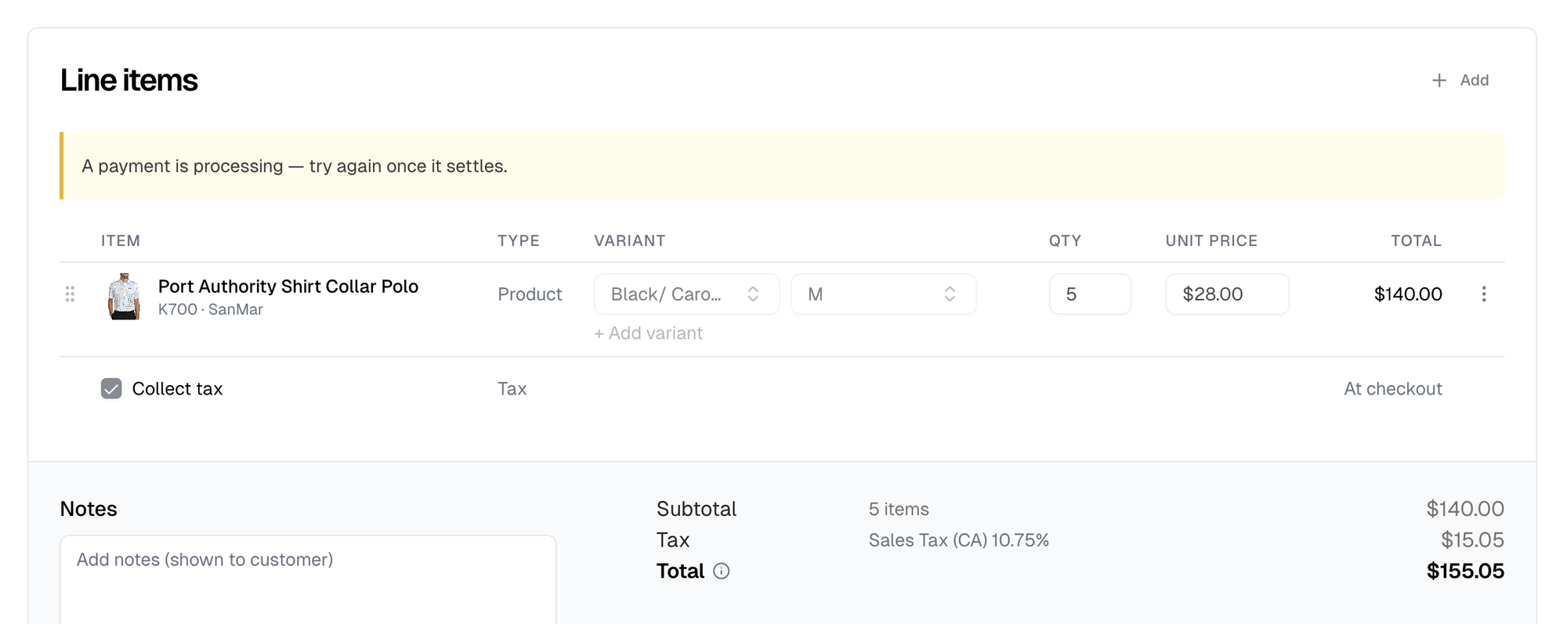
Task: Open the polo shirt product thumbnail
Action: [124, 296]
